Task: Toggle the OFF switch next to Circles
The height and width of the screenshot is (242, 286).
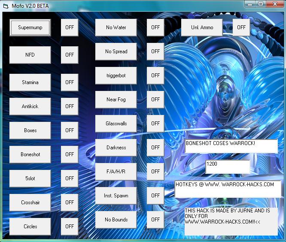Action: pyautogui.click(x=70, y=227)
